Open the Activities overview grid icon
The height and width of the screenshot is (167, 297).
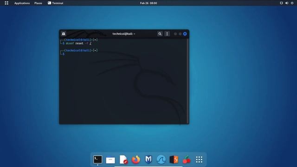click(6, 3)
